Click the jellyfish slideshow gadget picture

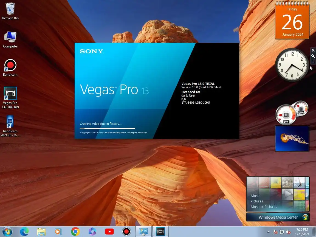click(x=292, y=139)
